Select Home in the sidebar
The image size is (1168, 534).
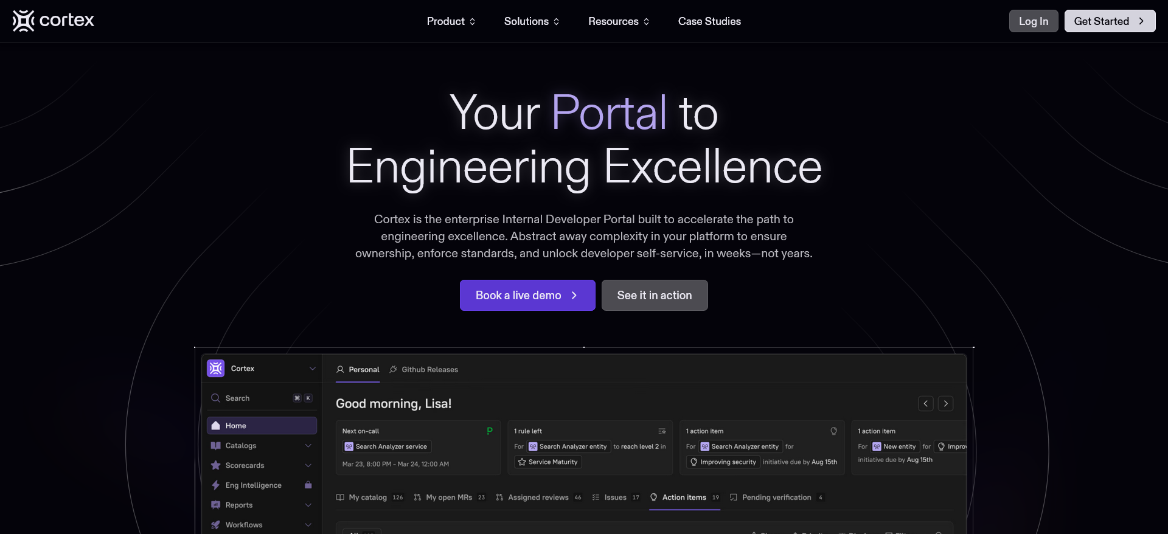(x=262, y=426)
